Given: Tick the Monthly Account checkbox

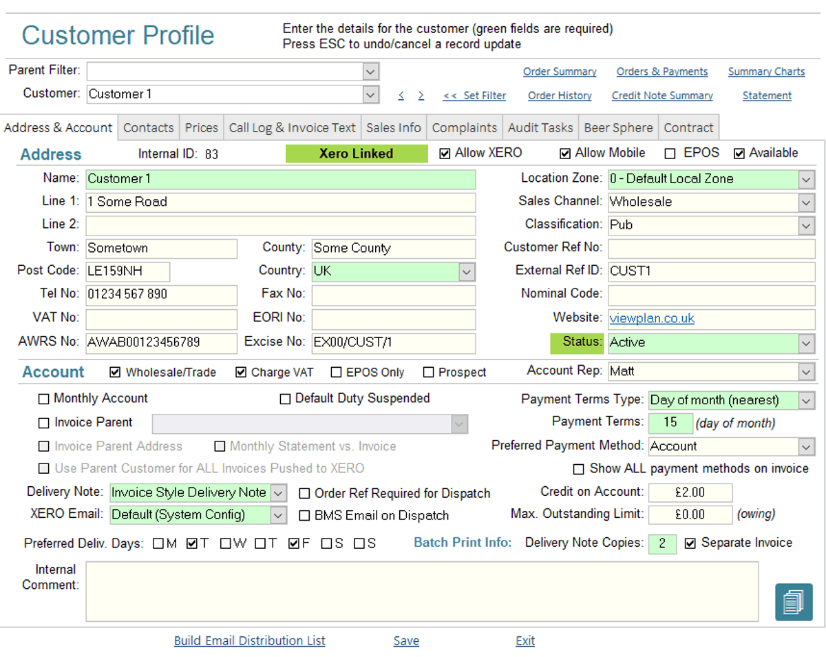Looking at the screenshot, I should tap(44, 399).
